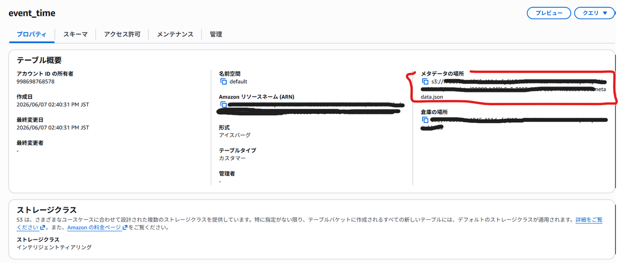Switch to the プロパティ tab
Screen dimensions: 620x263
[x=32, y=34]
